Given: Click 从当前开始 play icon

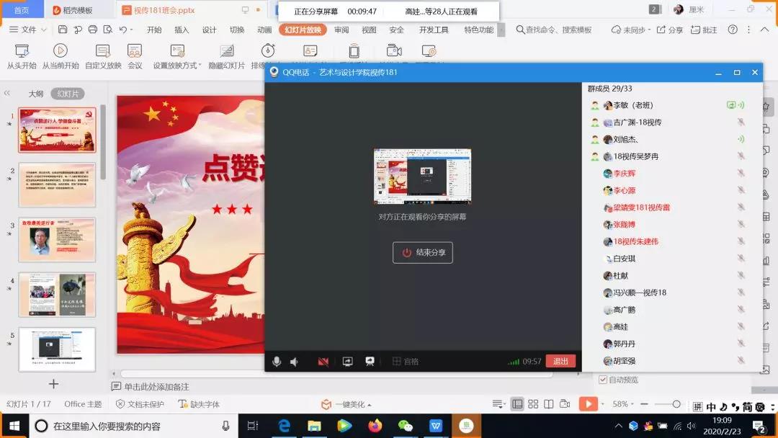Looking at the screenshot, I should pyautogui.click(x=61, y=51).
